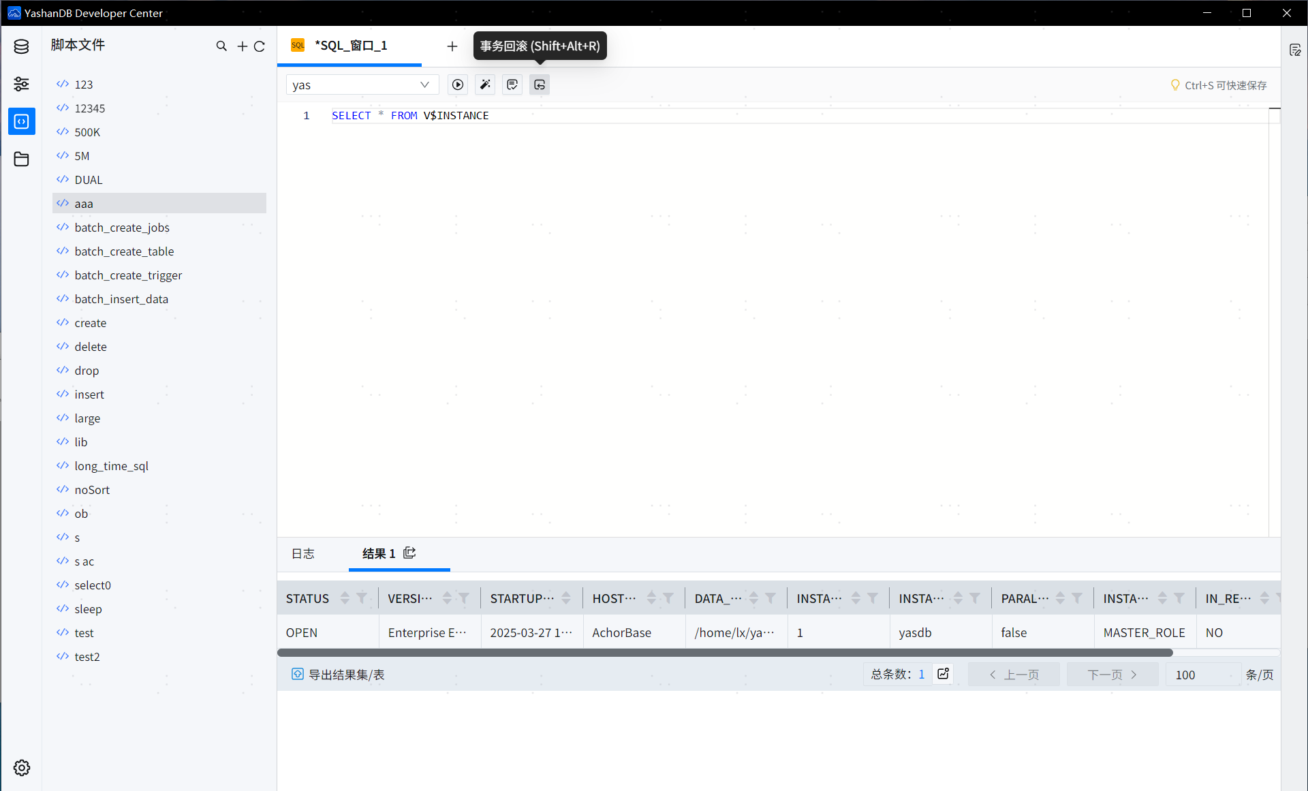
Task: Add a new SQL window tab
Action: (452, 46)
